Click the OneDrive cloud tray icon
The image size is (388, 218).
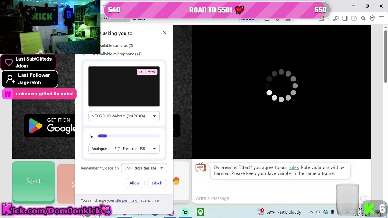[x=325, y=212]
